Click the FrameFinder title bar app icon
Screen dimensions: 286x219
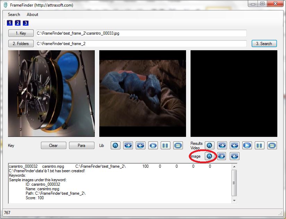6,5
